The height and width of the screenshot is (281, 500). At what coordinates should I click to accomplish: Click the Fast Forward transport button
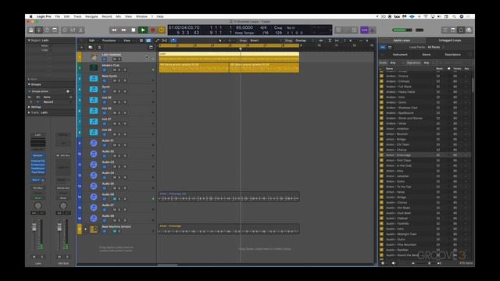123,30
